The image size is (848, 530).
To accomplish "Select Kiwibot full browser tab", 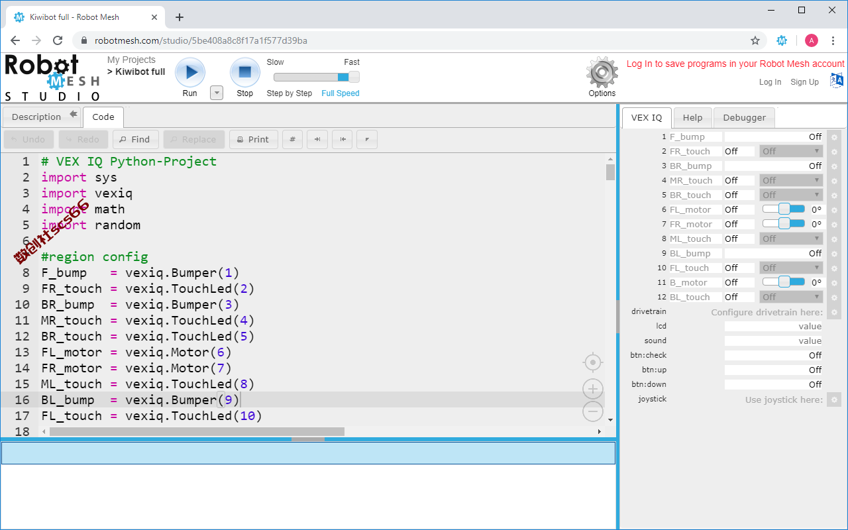I will pyautogui.click(x=86, y=17).
